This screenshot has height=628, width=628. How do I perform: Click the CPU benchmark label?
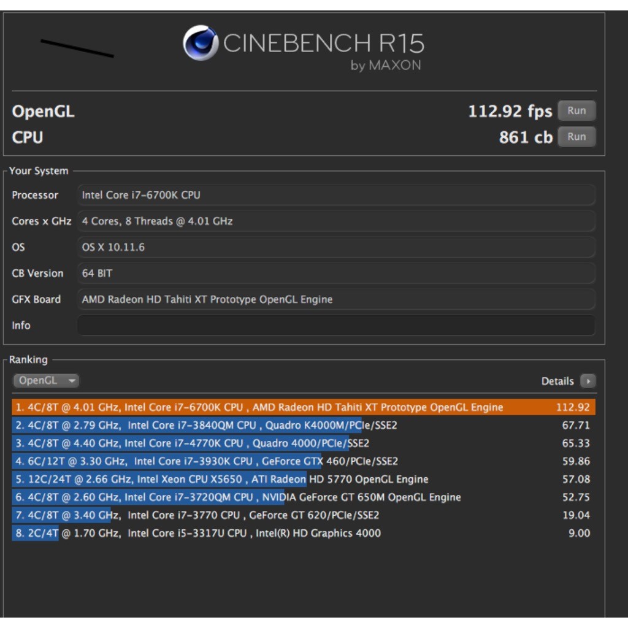click(27, 137)
